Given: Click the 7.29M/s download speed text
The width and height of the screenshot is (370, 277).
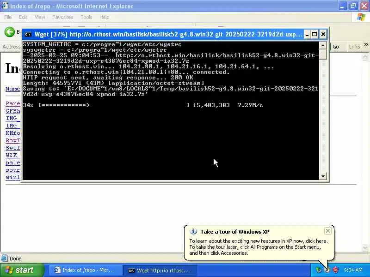Looking at the screenshot, I should point(250,105).
